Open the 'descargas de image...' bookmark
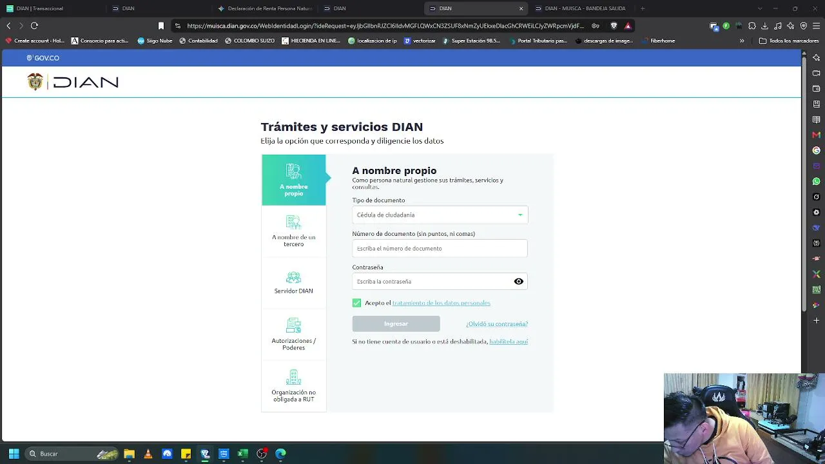Screen dimensions: 825x464 pyautogui.click(x=604, y=41)
